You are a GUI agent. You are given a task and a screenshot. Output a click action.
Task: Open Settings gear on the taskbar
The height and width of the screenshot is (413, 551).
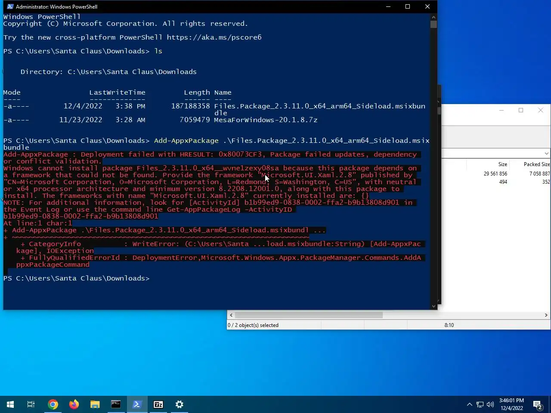pos(180,404)
